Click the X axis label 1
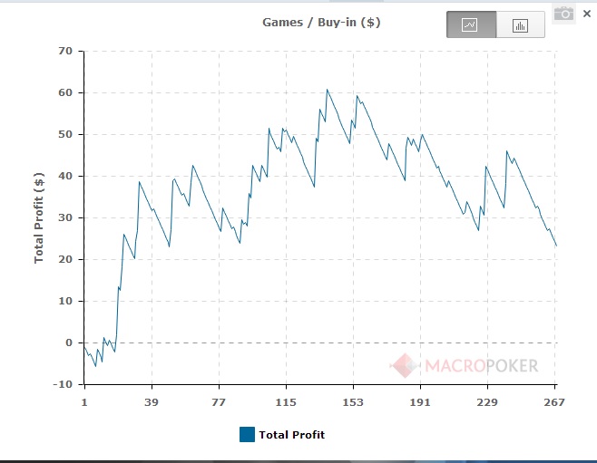597x463 pixels. click(x=84, y=402)
